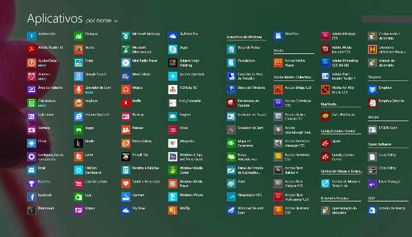Open Windows Media Center

[186, 170]
